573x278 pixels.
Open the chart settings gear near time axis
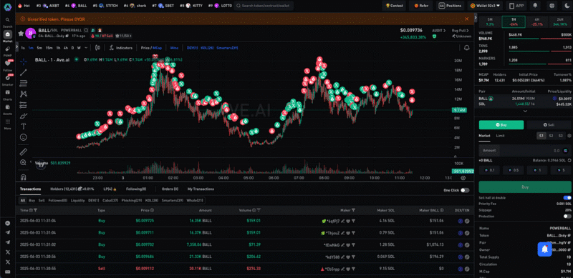click(463, 178)
